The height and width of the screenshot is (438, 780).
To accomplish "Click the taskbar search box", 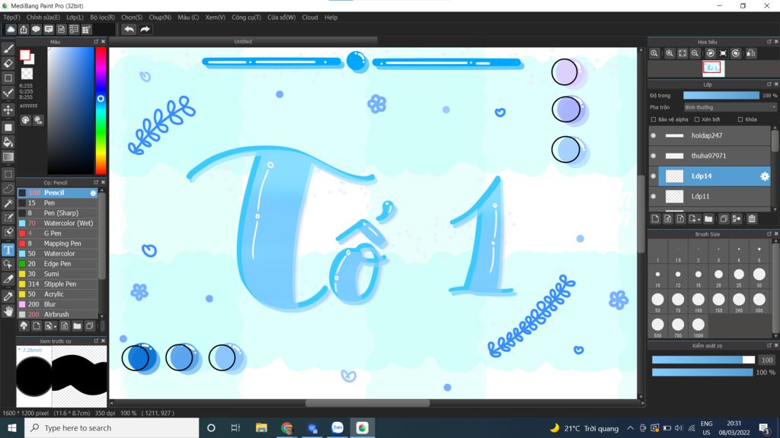I will (111, 427).
